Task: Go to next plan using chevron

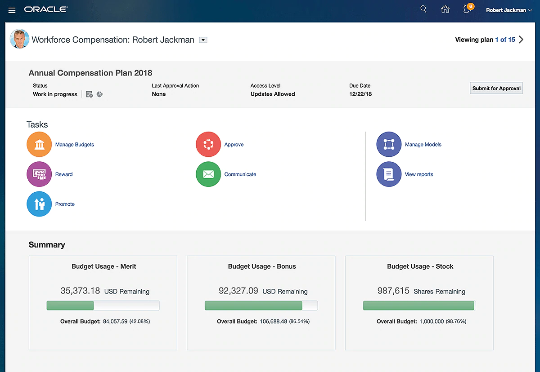Action: (521, 40)
